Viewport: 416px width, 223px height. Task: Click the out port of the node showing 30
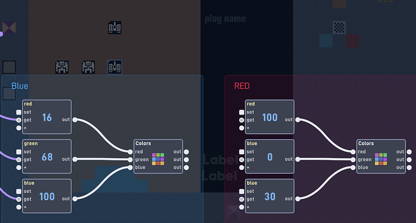click(298, 199)
